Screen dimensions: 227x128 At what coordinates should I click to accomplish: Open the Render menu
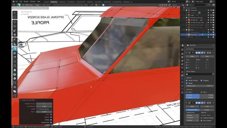26,1
